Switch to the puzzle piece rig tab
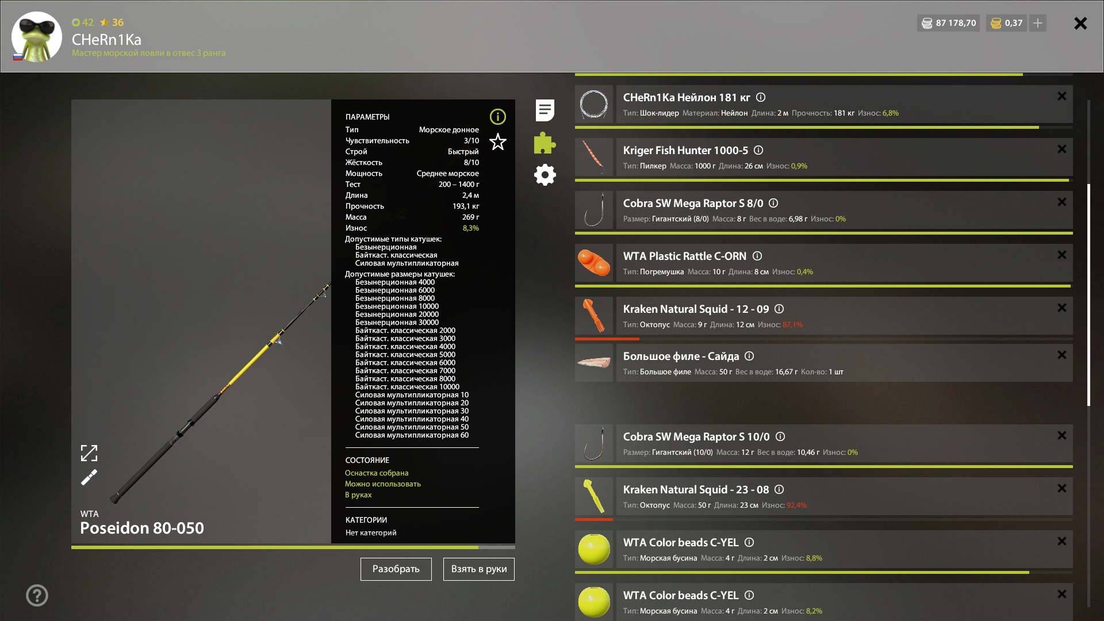1104x621 pixels. coord(545,143)
